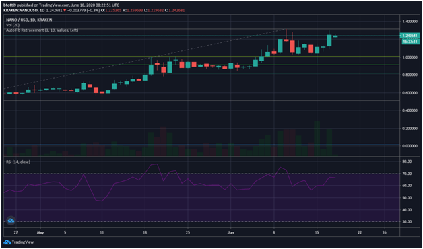Select the purple RSI line plot
Screen dimensions: 423x249
tap(170, 182)
